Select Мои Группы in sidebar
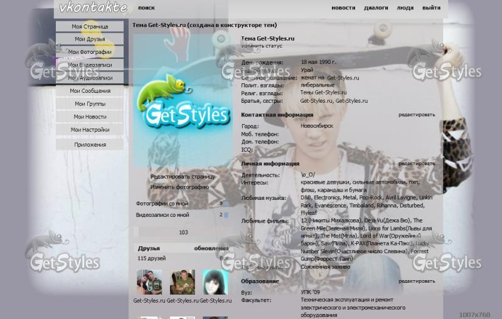This screenshot has height=319, width=502. pos(90,104)
